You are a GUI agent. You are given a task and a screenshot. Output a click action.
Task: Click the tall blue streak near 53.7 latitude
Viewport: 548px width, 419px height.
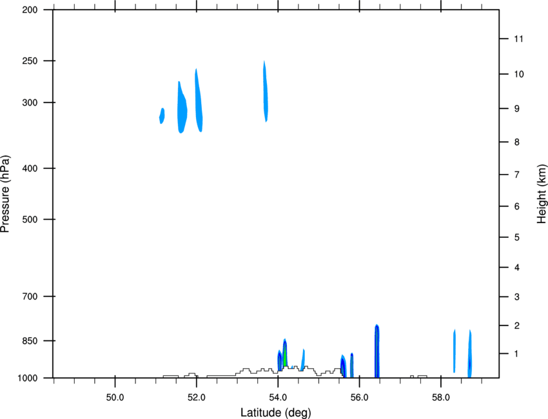(266, 92)
